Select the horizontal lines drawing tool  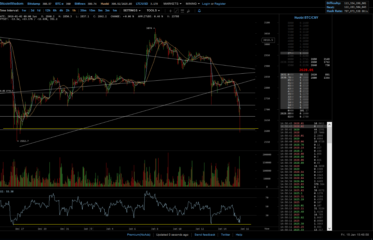click(x=182, y=11)
